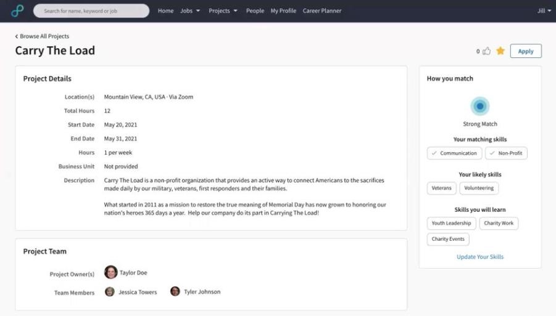Open My Profile from the navbar

[283, 11]
